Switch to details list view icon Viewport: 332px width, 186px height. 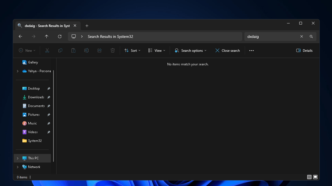[309, 177]
